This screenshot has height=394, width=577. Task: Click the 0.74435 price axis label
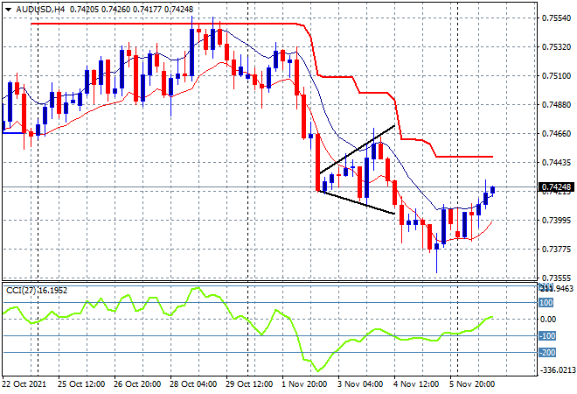556,162
